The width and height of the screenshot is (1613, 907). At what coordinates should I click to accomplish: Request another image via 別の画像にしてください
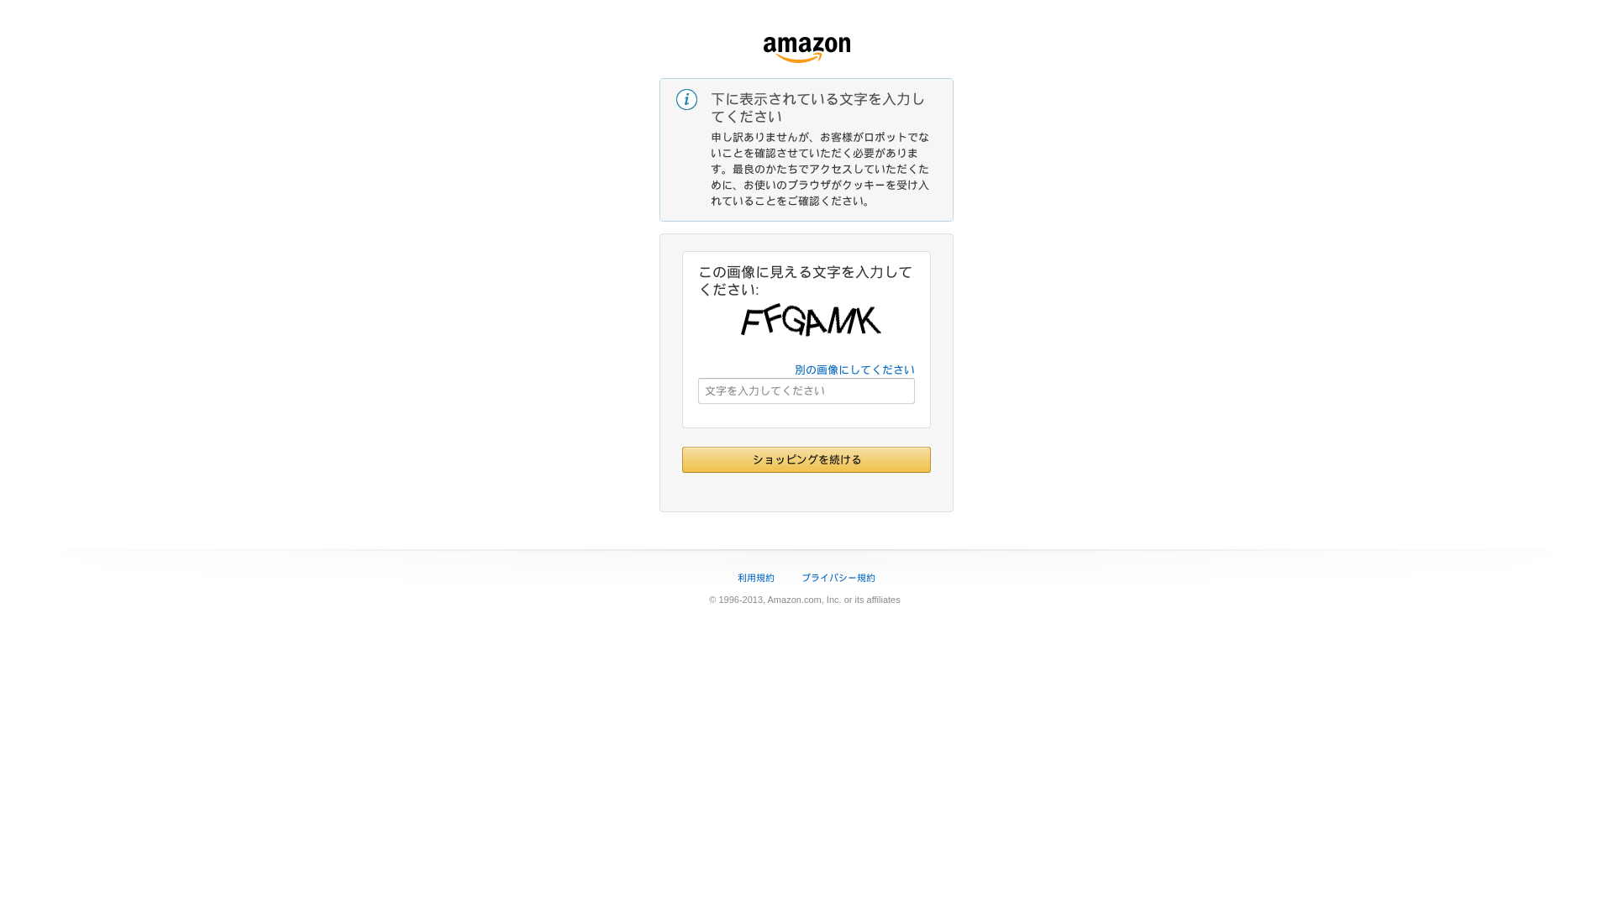[854, 370]
